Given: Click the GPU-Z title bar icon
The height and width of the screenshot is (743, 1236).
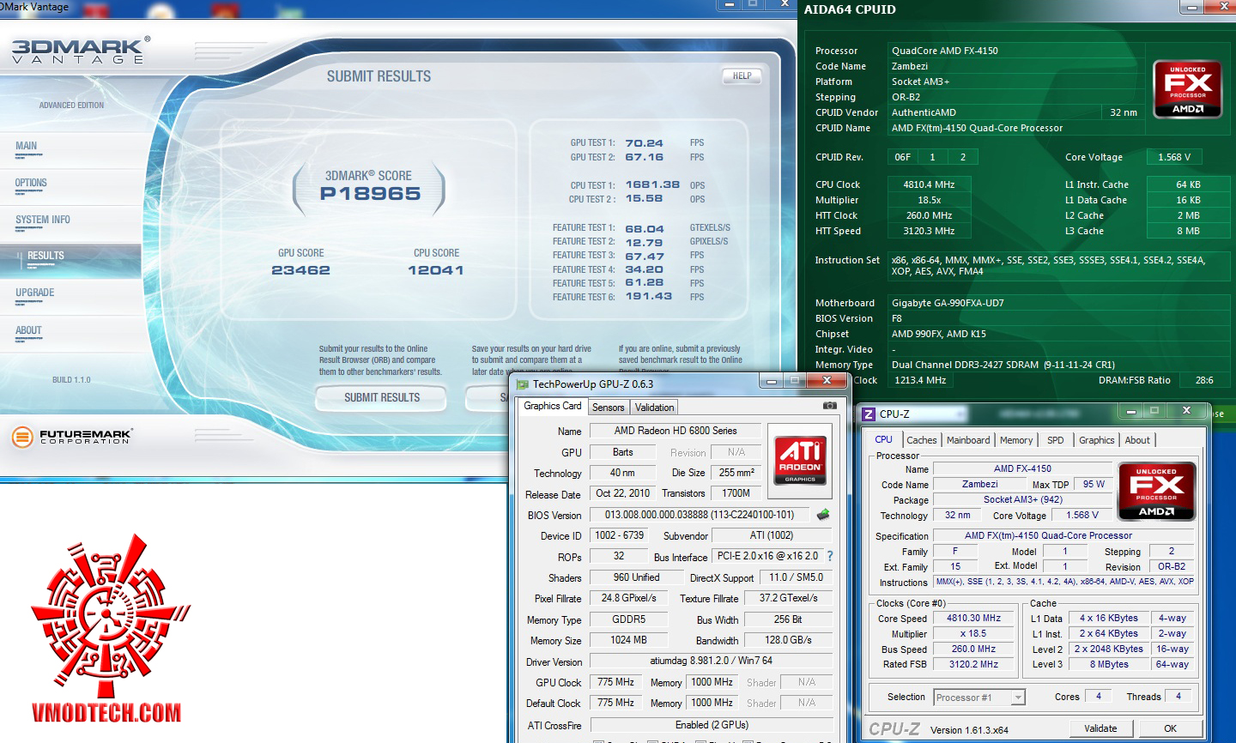Looking at the screenshot, I should [523, 384].
